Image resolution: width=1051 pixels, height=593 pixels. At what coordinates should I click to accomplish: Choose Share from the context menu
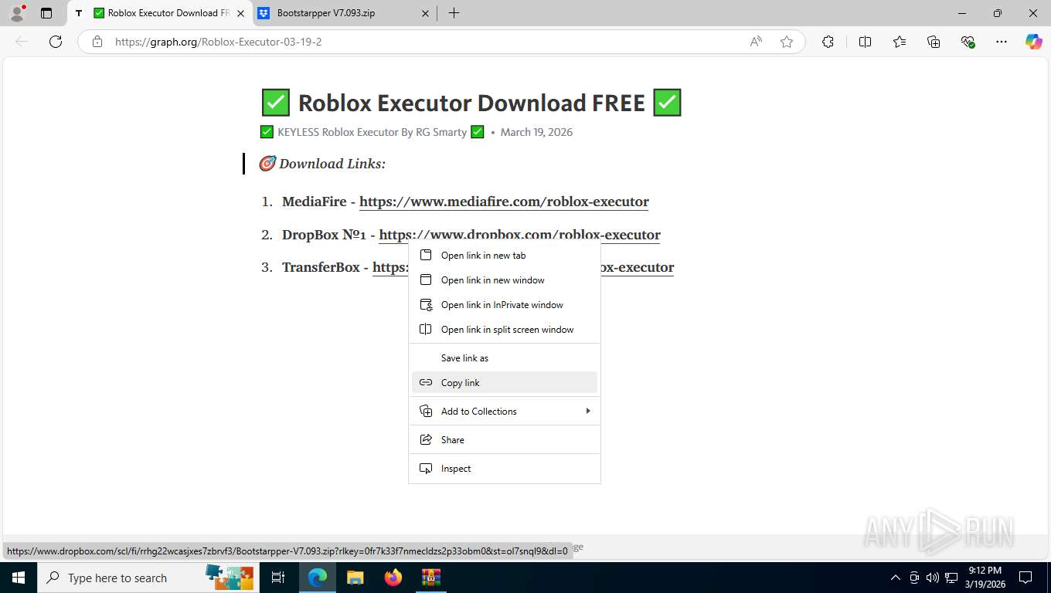(x=505, y=440)
